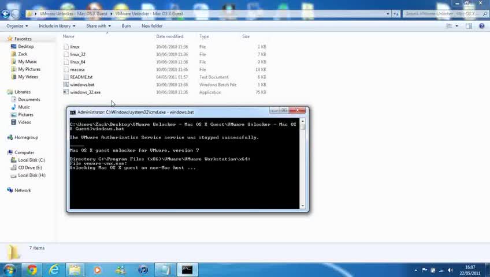
Task: Click first VMware Unlocker breadcrumb in address bar
Action: coord(73,14)
